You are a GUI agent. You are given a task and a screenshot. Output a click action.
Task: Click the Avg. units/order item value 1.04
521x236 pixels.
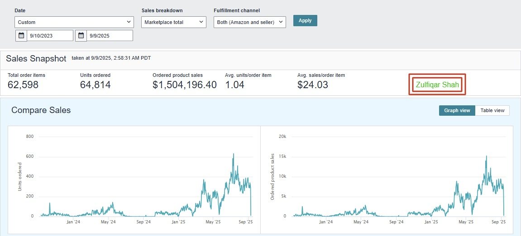[234, 85]
